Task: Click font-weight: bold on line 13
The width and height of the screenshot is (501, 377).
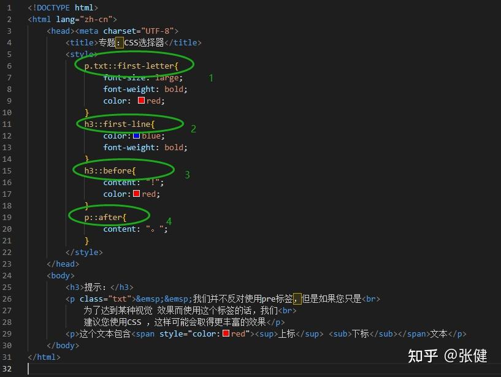Action: click(x=145, y=148)
